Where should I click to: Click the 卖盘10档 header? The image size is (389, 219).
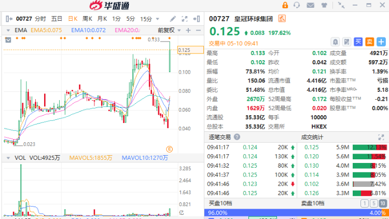click(x=313, y=203)
